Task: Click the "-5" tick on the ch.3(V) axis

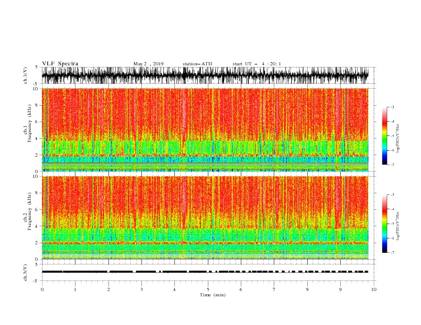Action: [36, 281]
